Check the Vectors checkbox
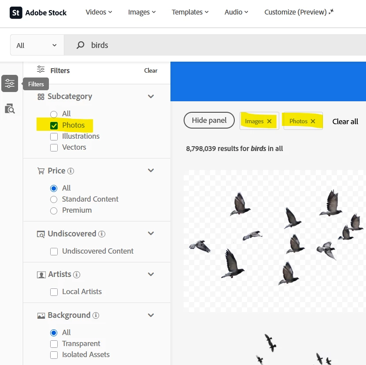366x365 pixels. coord(54,147)
